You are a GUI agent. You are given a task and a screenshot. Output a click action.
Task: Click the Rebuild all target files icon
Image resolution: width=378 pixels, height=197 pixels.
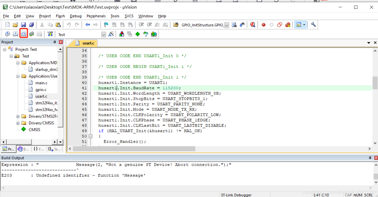click(x=24, y=34)
